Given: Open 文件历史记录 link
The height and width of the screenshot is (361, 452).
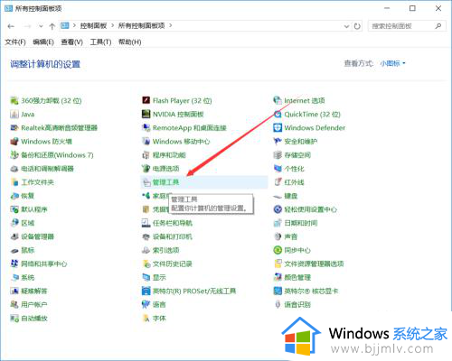Looking at the screenshot, I should pos(173,264).
